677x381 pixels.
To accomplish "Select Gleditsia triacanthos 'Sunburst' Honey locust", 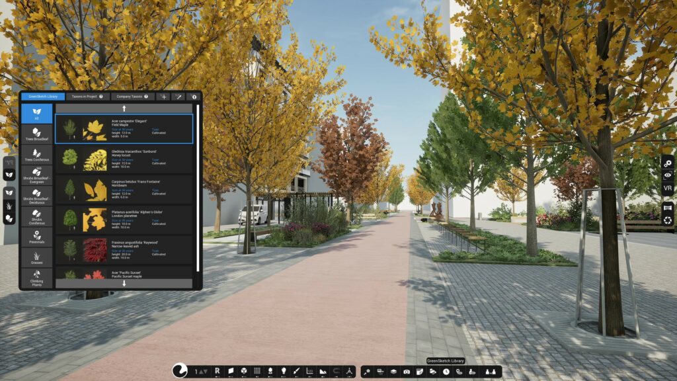I will click(x=124, y=159).
